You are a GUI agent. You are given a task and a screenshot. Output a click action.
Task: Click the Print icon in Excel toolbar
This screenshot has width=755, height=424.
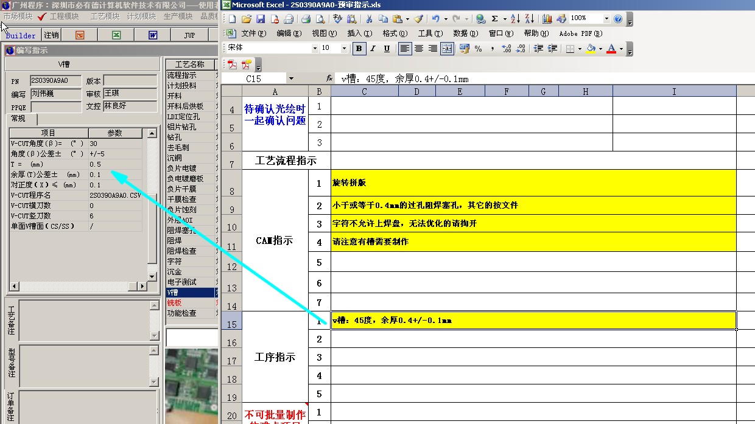point(306,18)
